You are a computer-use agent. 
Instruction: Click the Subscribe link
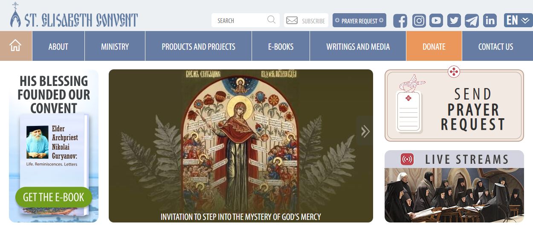313,21
